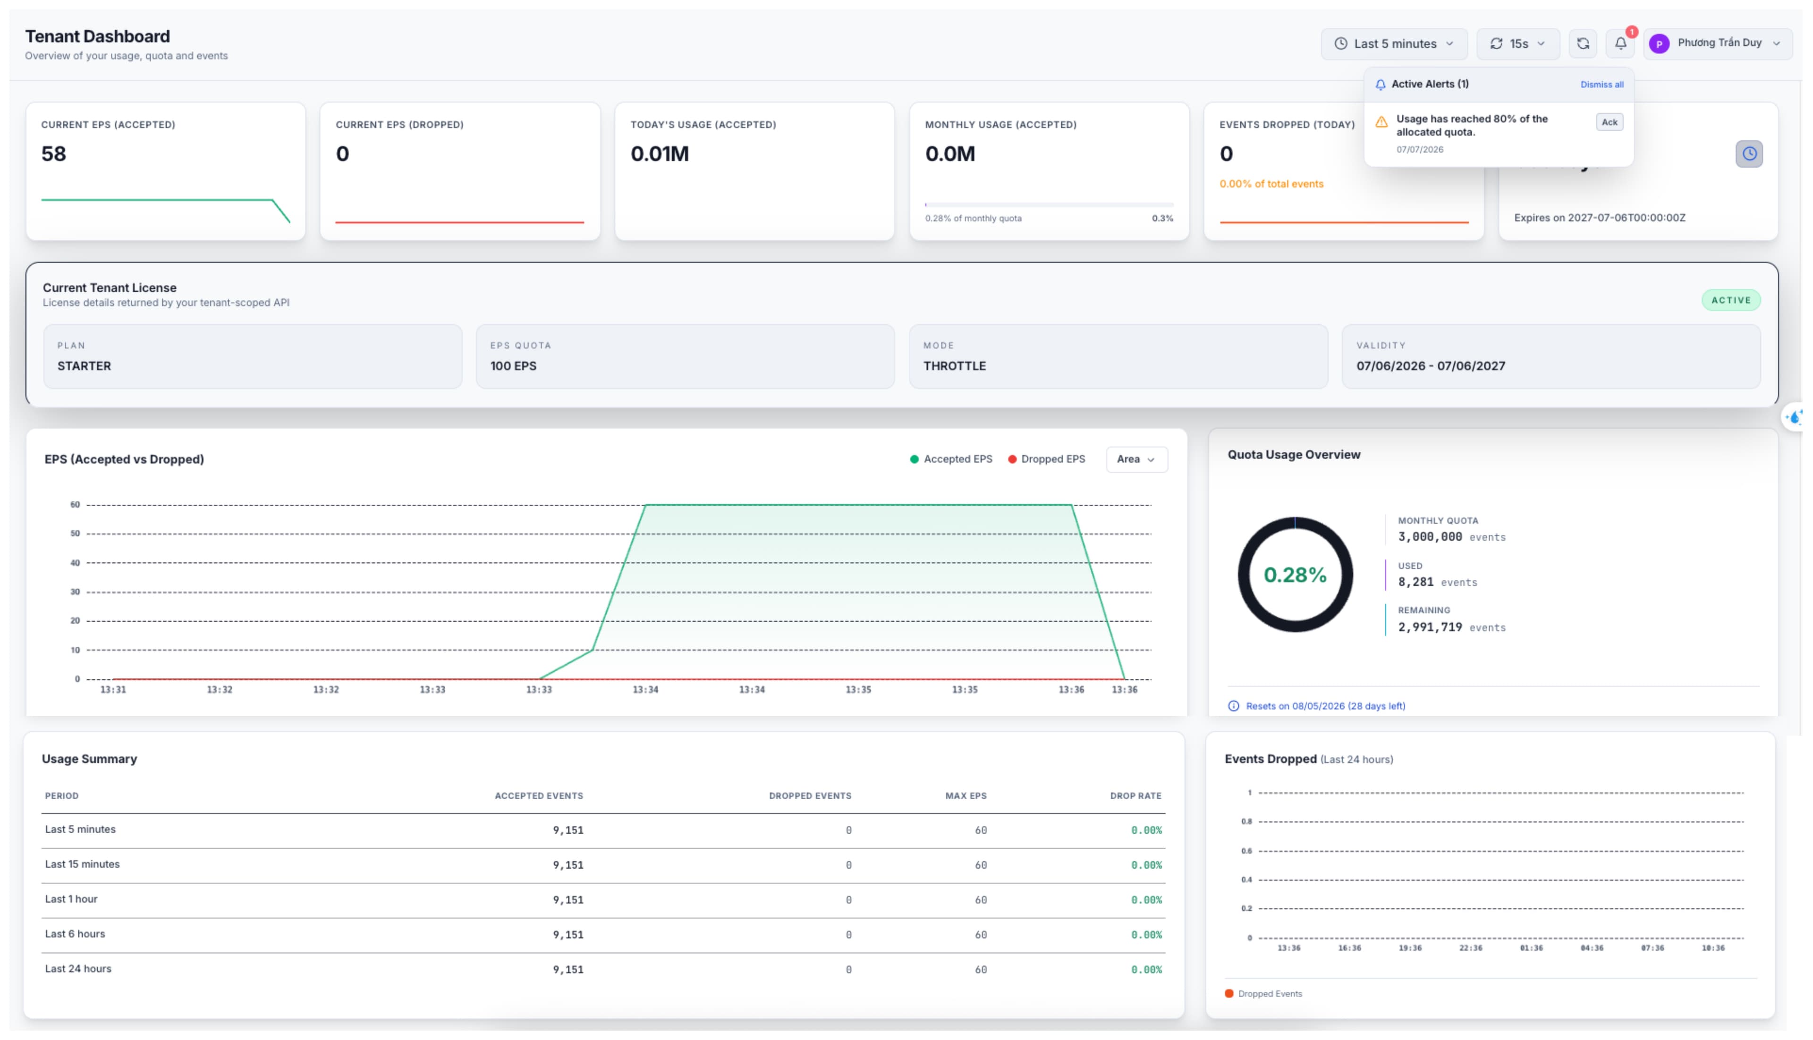Click the clock icon in license expiry card
1813x1040 pixels.
1749,153
